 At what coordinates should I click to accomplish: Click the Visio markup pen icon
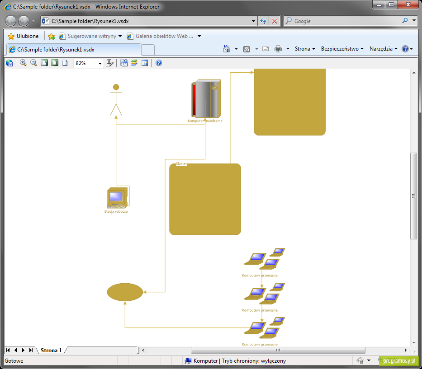pos(110,63)
